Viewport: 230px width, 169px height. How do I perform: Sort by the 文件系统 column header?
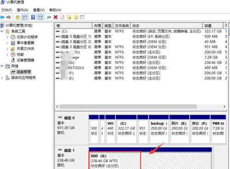pyautogui.click(x=122, y=26)
